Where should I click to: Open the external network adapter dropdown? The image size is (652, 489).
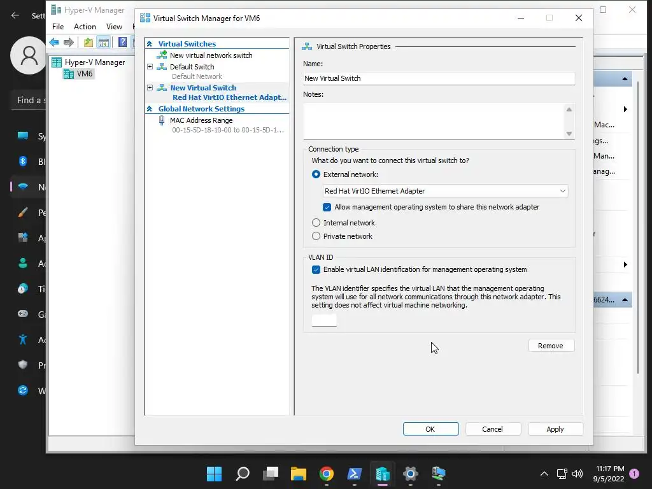click(445, 191)
